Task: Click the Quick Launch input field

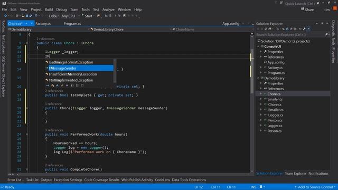Action: [x=300, y=4]
